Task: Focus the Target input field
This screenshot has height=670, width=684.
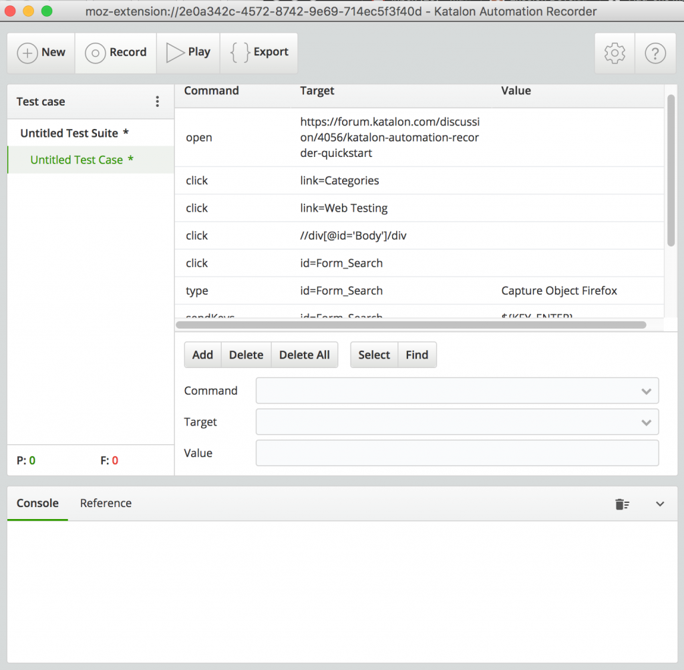Action: click(457, 422)
